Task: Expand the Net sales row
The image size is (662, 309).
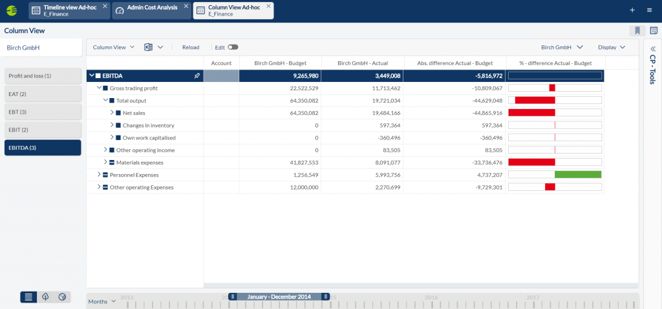Action: pos(112,113)
